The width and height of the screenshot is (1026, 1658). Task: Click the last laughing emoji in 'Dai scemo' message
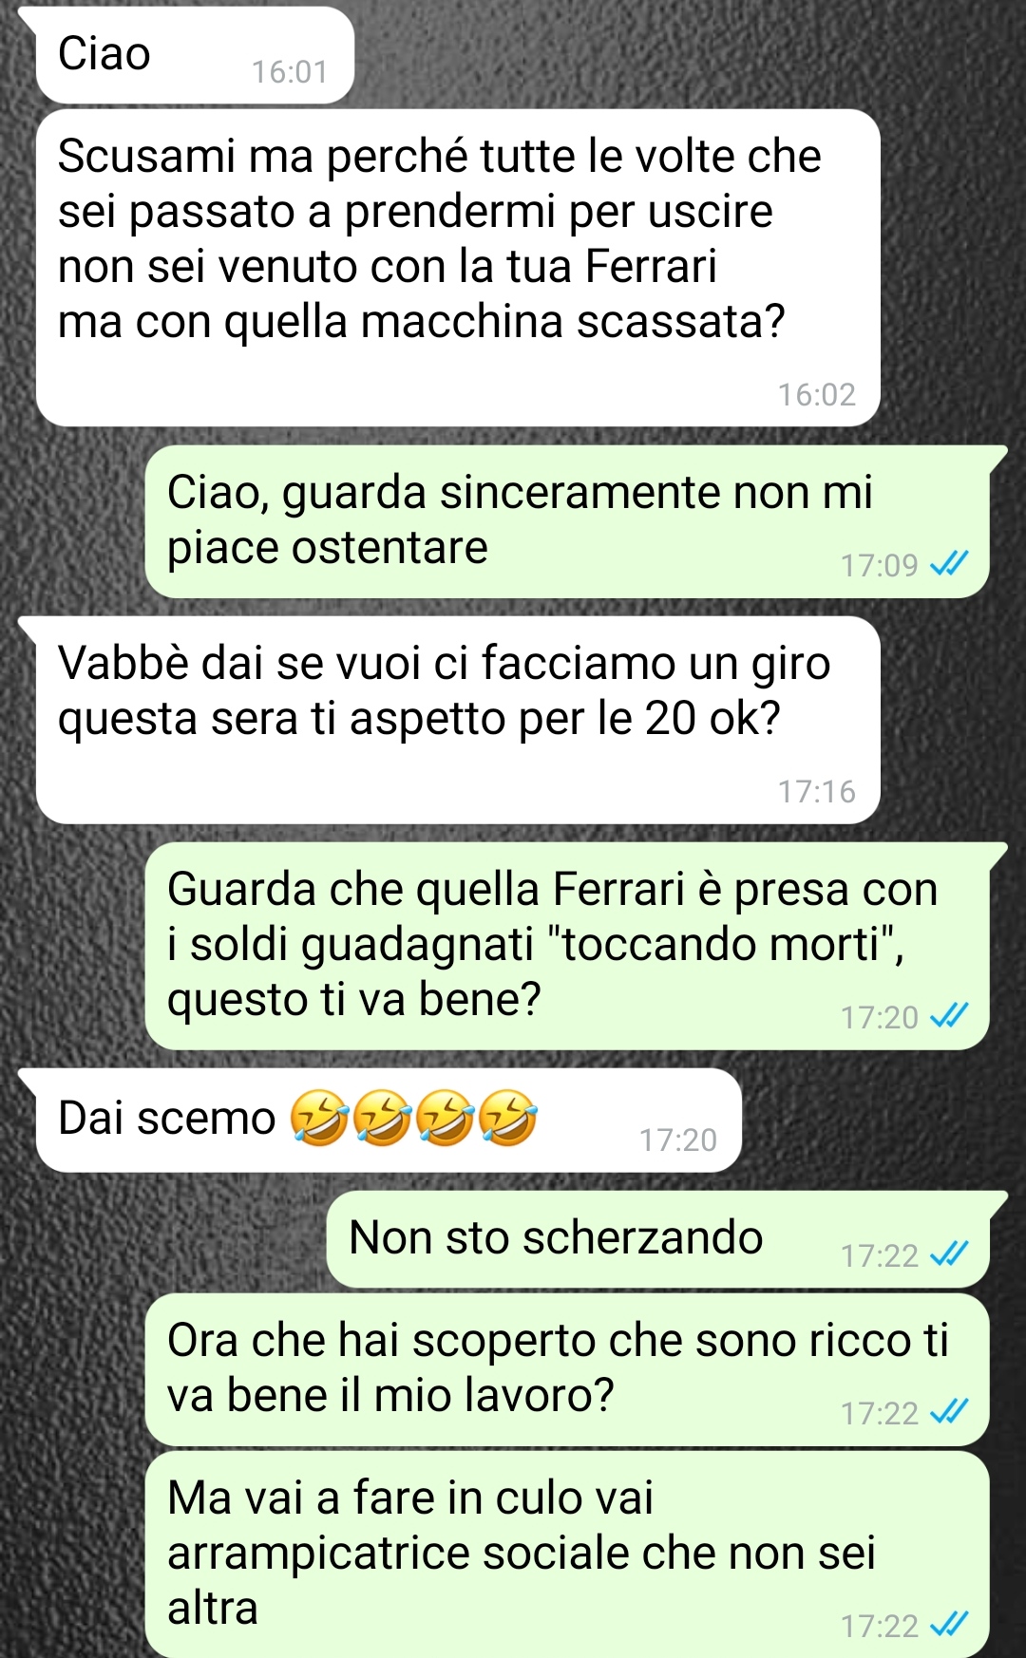click(x=507, y=1118)
